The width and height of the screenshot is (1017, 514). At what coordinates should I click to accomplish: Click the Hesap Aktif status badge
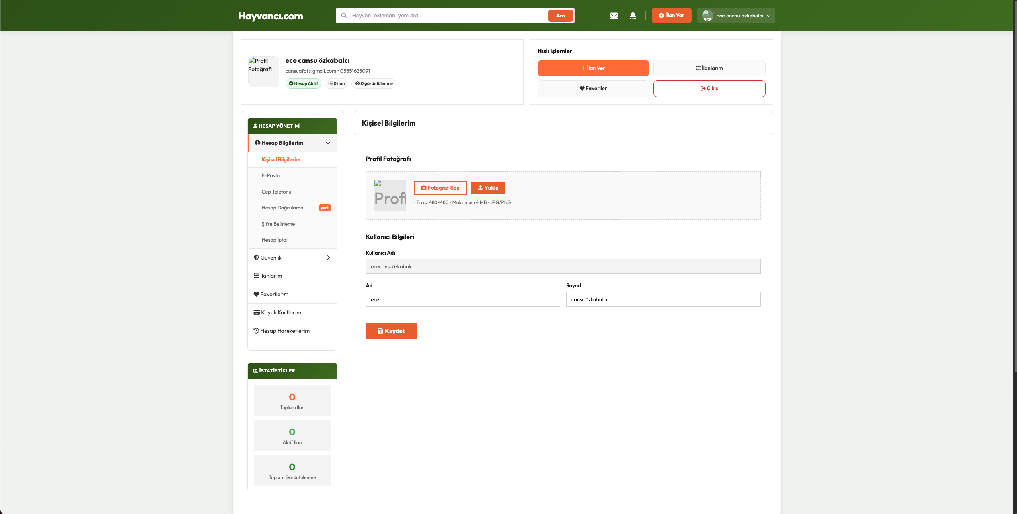point(303,83)
